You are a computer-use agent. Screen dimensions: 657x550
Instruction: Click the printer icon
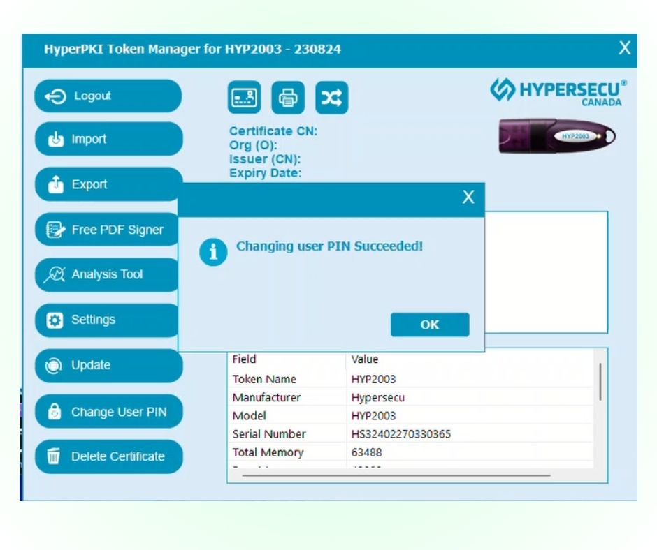pos(288,98)
